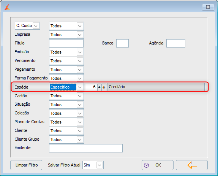Open the C. Custo label dropdown
This screenshot has width=218, height=176.
36,26
